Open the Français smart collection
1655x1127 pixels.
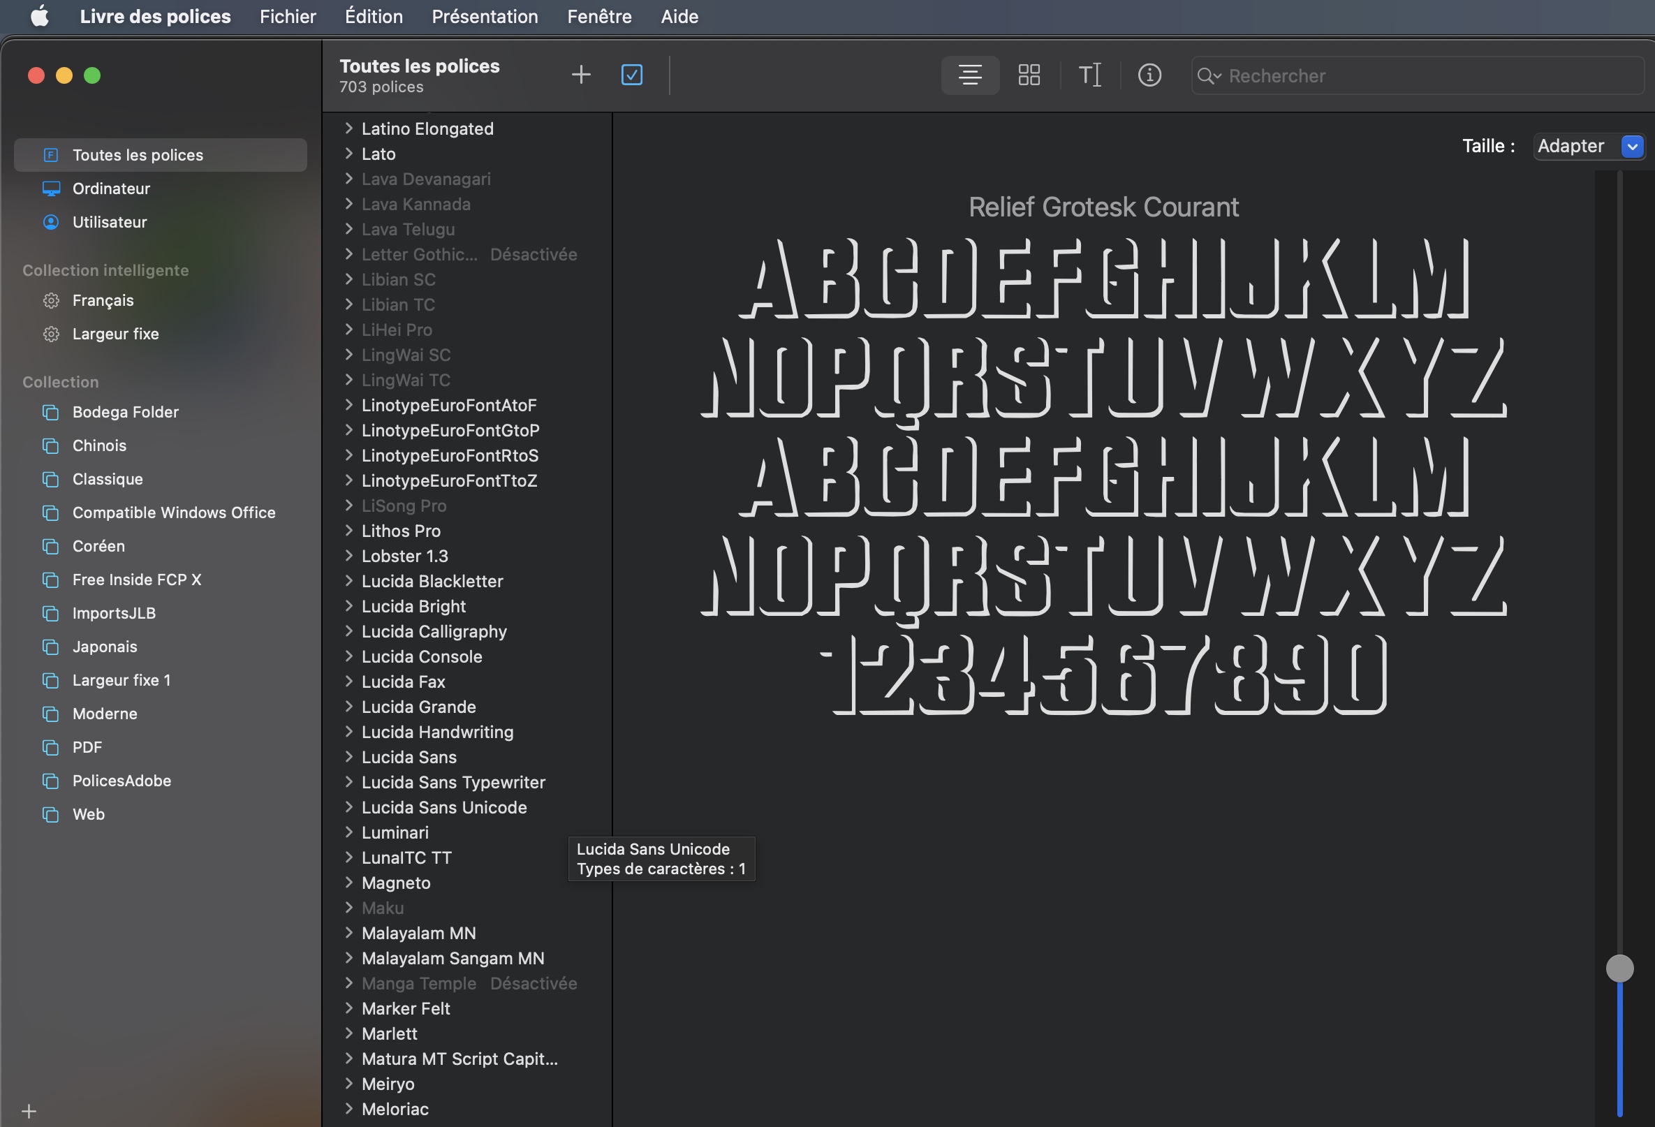(x=103, y=300)
